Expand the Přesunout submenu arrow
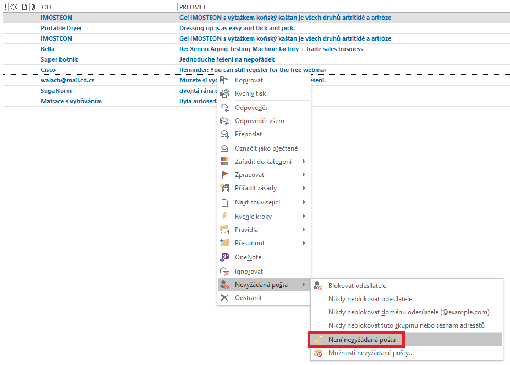This screenshot has height=365, width=510. (304, 243)
